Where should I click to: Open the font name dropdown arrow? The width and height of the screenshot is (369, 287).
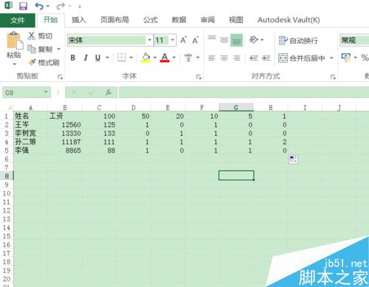(x=149, y=40)
